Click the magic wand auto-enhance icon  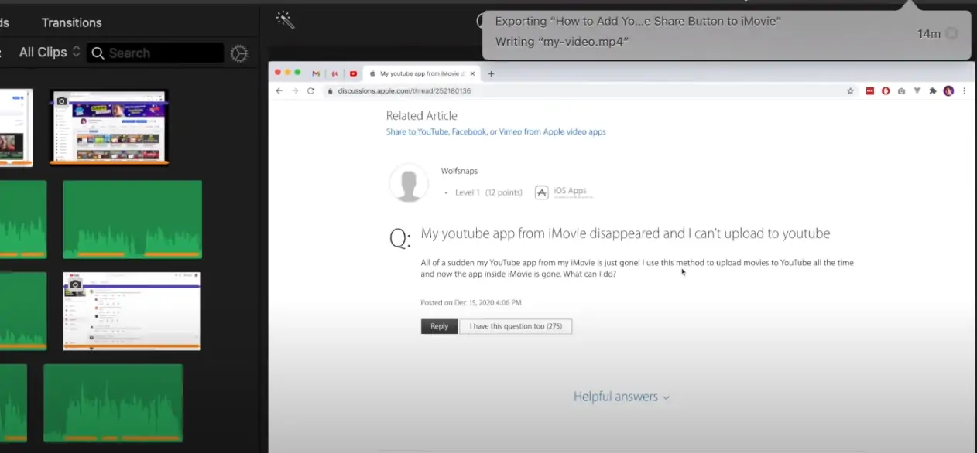coord(285,20)
